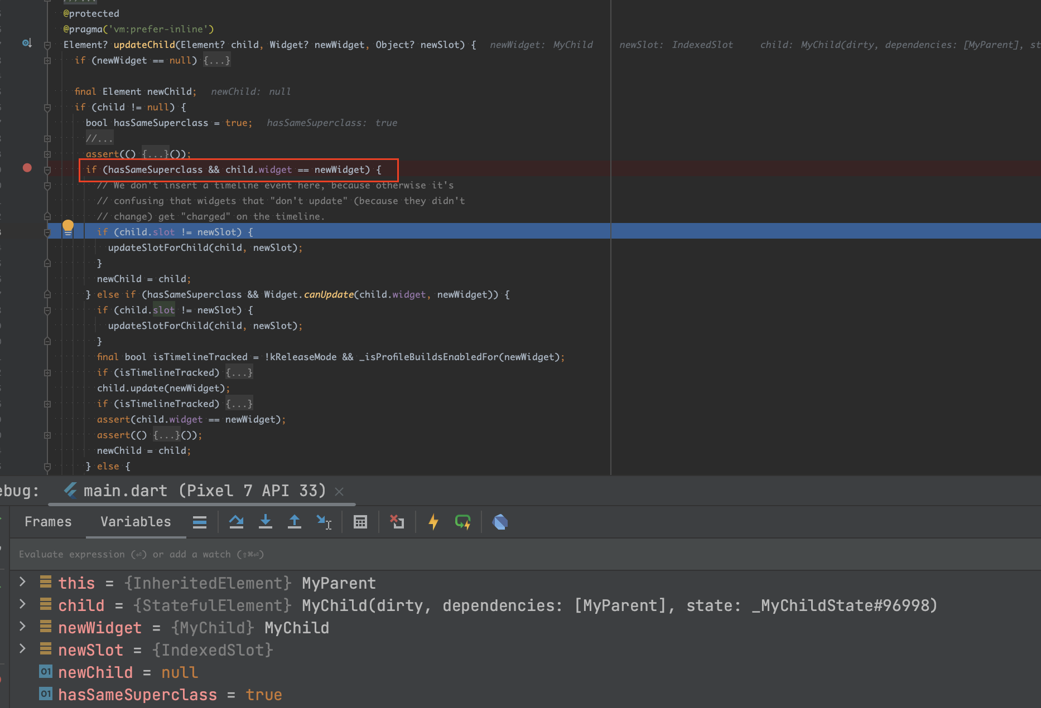Trigger Flutter Hot Reload lightning icon
The height and width of the screenshot is (708, 1041).
point(433,522)
